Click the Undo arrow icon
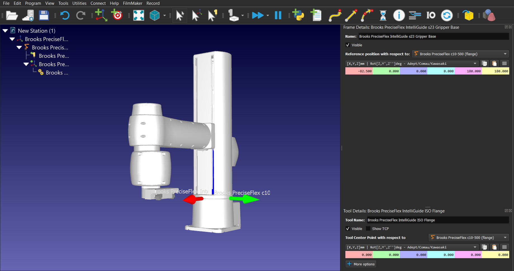 (x=65, y=15)
